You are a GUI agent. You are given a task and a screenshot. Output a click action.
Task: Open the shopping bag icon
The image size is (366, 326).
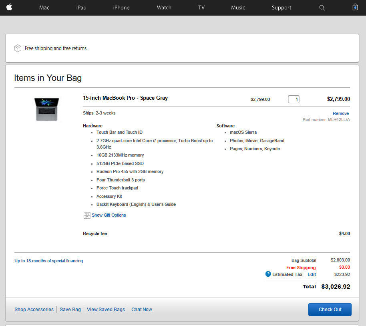pyautogui.click(x=355, y=7)
